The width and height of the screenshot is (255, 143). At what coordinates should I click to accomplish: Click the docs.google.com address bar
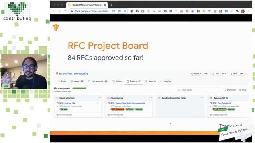98,11
